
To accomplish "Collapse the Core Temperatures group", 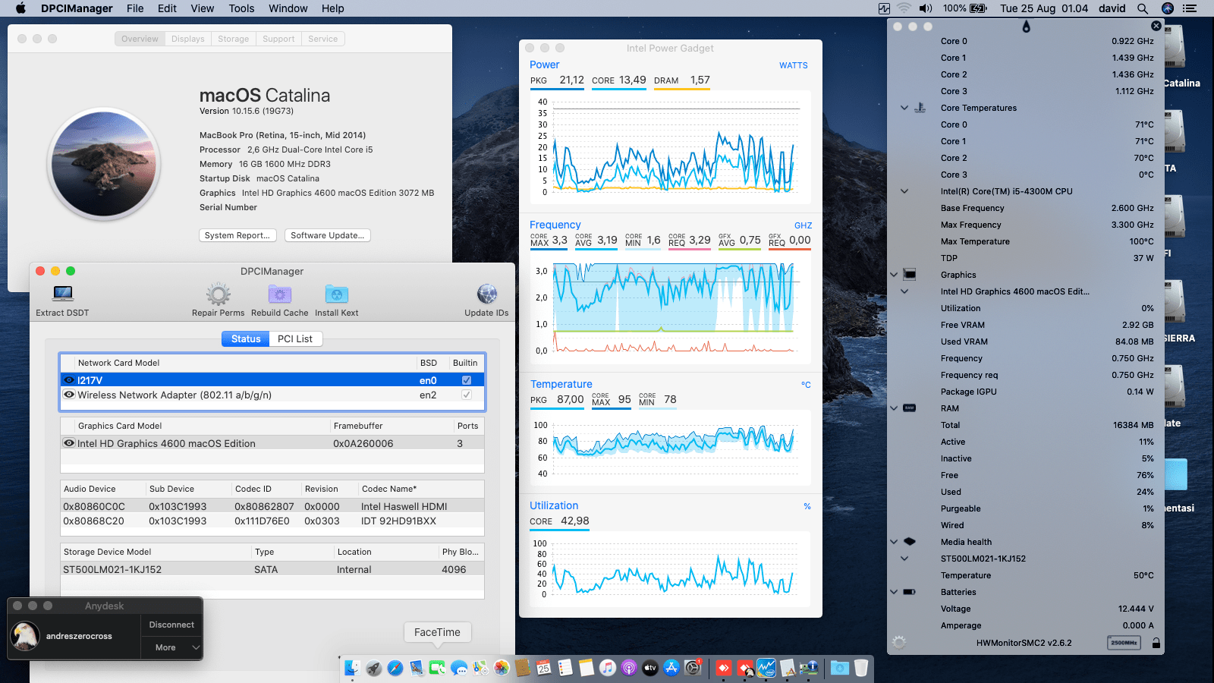I will click(x=904, y=108).
